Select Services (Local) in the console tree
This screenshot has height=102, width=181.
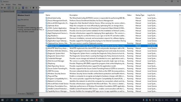pos(9,11)
